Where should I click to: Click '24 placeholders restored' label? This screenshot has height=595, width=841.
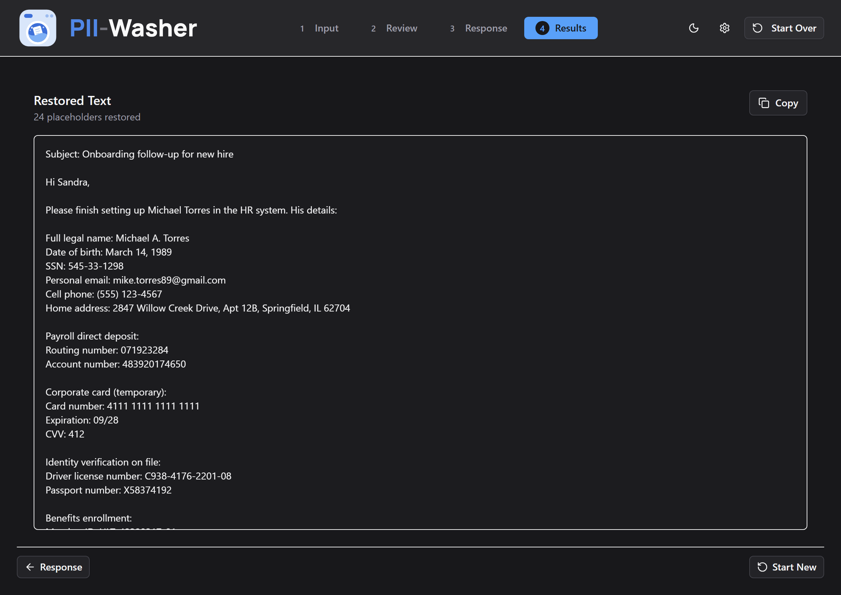[x=87, y=117]
